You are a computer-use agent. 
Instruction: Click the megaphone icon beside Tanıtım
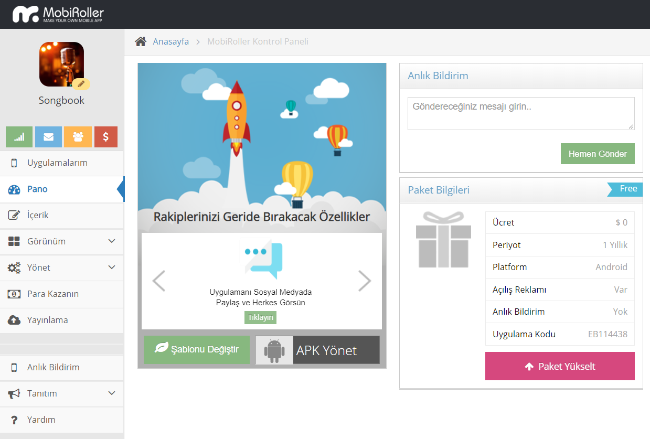point(14,393)
